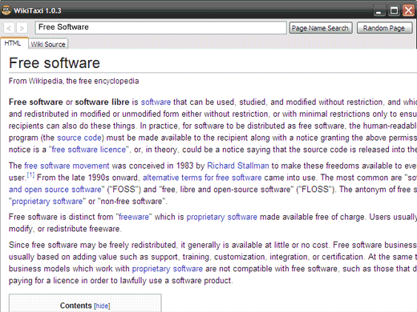Screen dimensions: 417x312
Task: Open 'alternative terms for free software' link
Action: point(202,178)
